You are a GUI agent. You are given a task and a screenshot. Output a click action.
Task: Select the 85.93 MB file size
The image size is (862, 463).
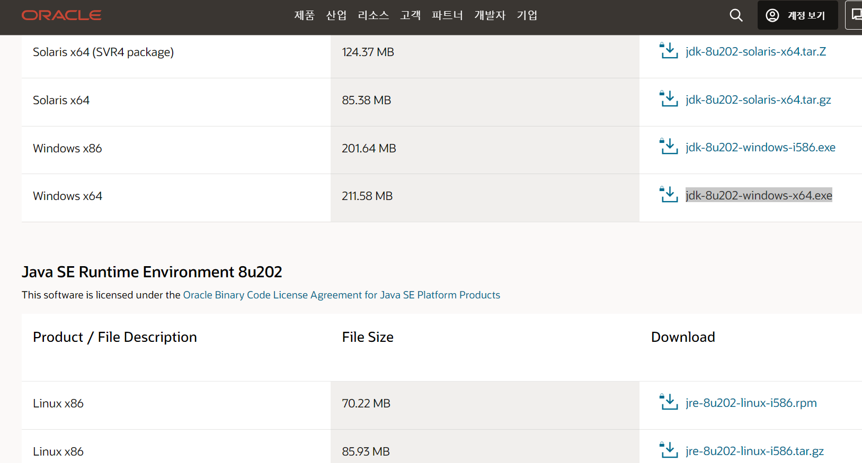point(366,451)
